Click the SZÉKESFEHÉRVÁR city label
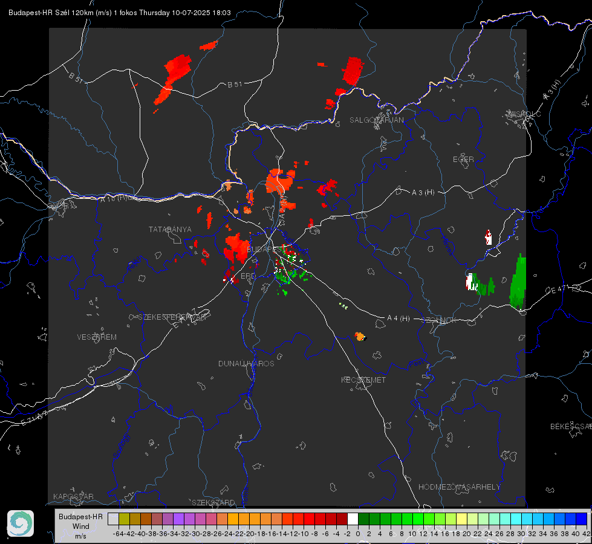This screenshot has height=544, width=592. (171, 317)
